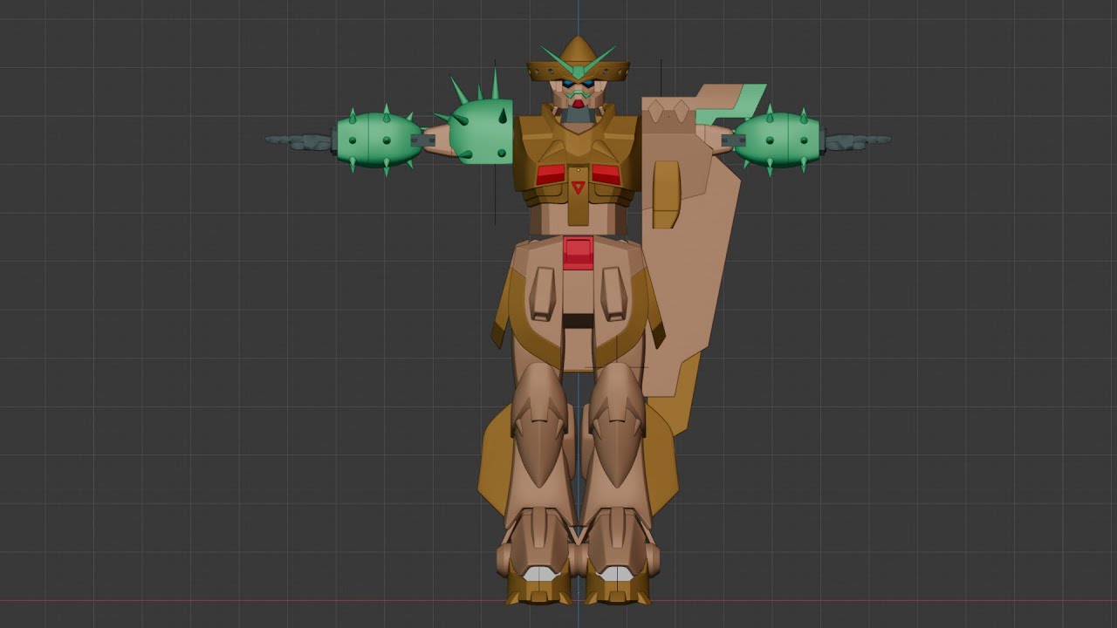
Task: Click the red block on the waist
Action: [578, 252]
